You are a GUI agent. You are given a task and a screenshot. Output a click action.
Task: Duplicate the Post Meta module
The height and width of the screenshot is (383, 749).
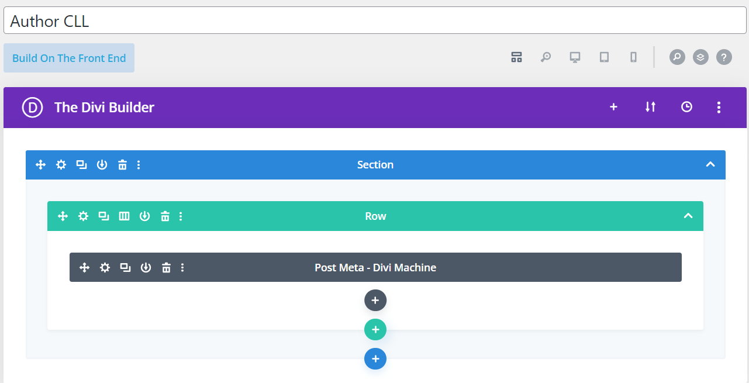coord(125,268)
